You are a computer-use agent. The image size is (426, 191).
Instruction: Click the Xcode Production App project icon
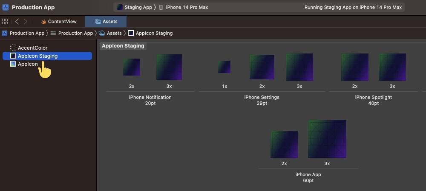click(5, 7)
